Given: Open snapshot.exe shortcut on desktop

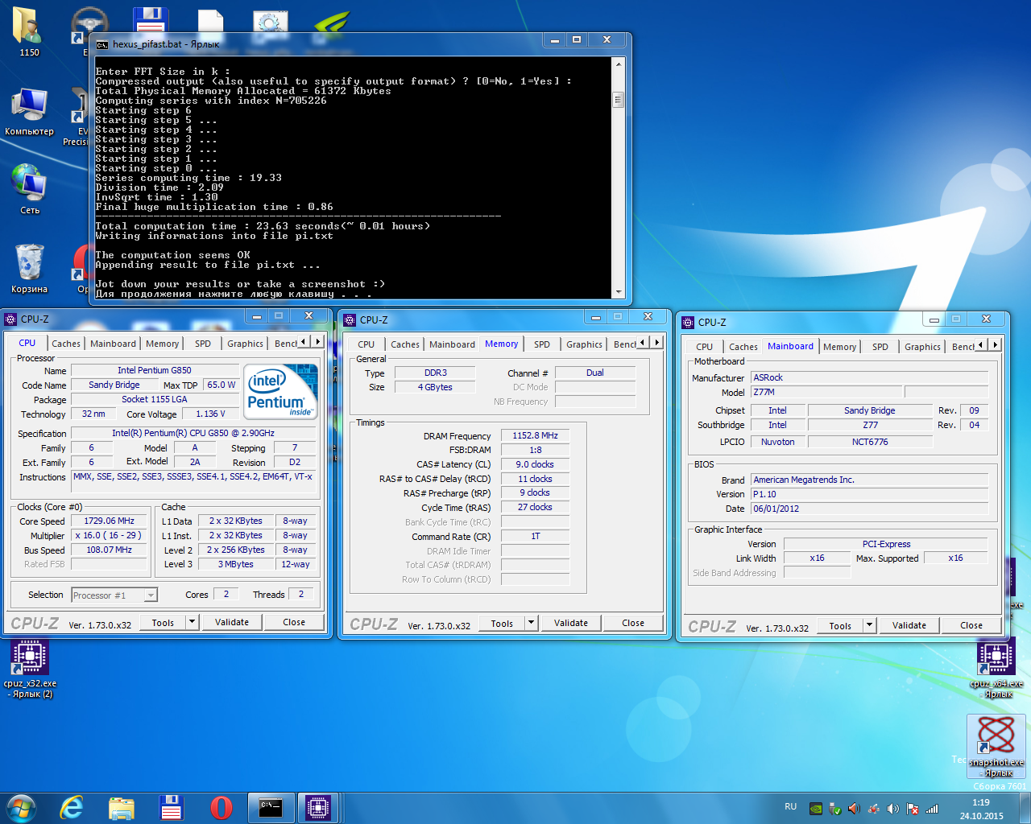Looking at the screenshot, I should click(x=996, y=746).
